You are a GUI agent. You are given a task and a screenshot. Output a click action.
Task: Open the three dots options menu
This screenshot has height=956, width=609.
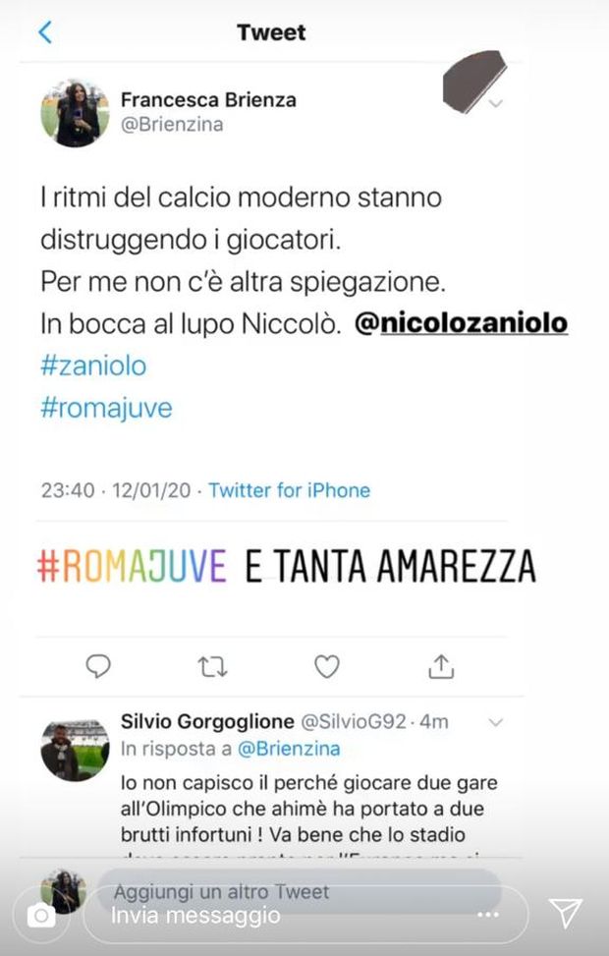coord(488,915)
